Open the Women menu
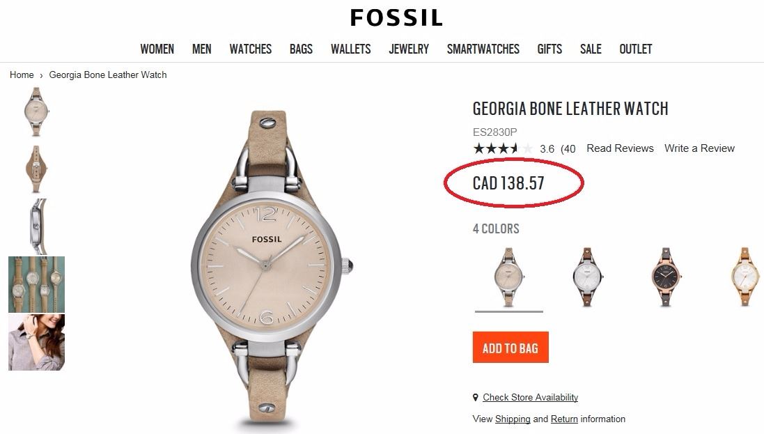Image resolution: width=764 pixels, height=434 pixels. click(157, 49)
